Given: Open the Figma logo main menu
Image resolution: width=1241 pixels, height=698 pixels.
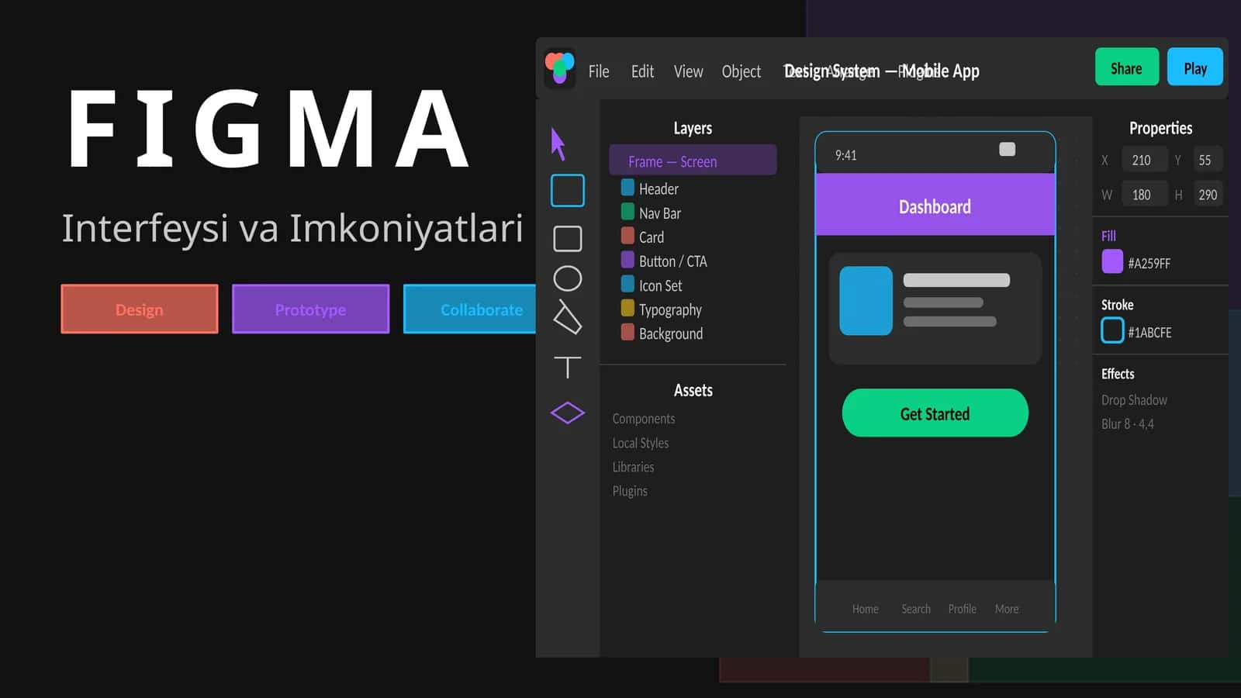Looking at the screenshot, I should [x=560, y=68].
